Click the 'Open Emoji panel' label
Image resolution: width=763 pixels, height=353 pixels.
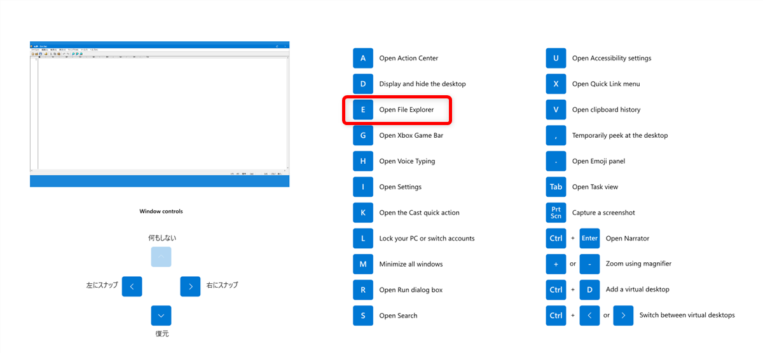598,161
